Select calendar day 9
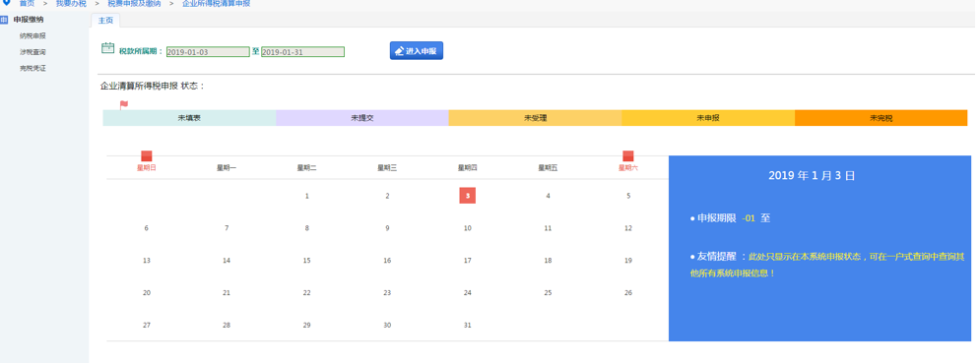 coord(387,228)
